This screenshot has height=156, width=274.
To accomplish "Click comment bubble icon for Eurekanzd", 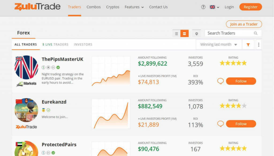I will (x=220, y=124).
